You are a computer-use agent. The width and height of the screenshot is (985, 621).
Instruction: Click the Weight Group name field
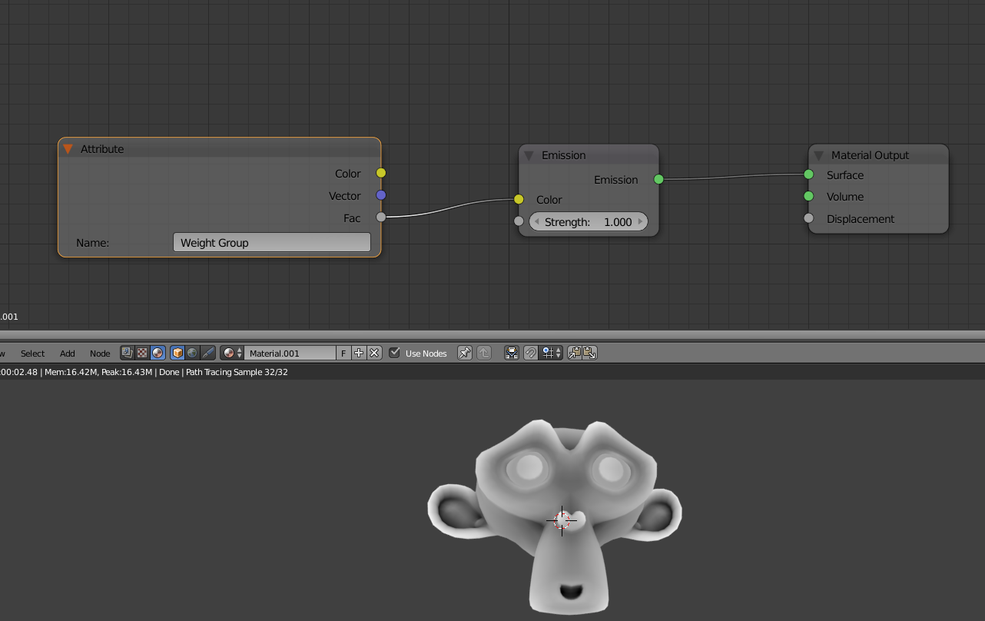pyautogui.click(x=272, y=243)
